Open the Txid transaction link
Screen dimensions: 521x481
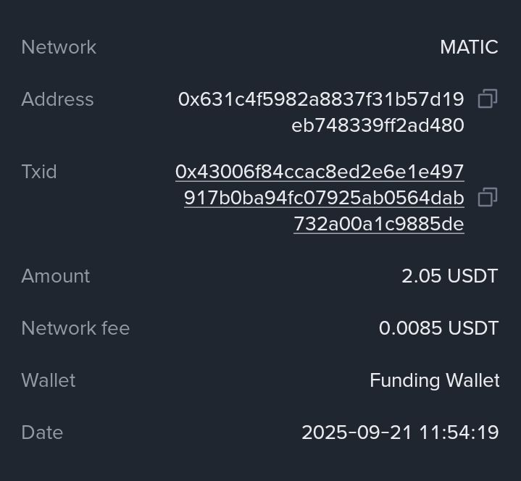(x=320, y=172)
